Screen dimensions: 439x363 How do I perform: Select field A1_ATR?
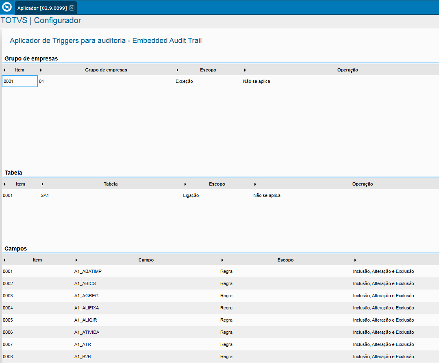tap(83, 345)
